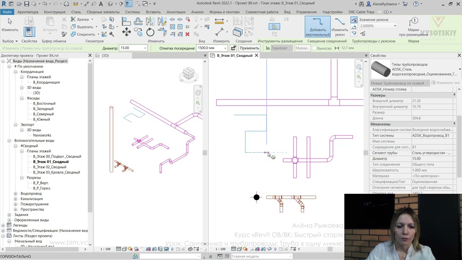
Task: Click the Tag on Placement icon
Action: point(414,27)
